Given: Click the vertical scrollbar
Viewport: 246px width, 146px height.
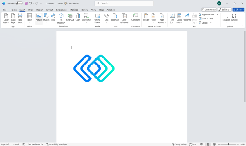Looking at the screenshot, I should pos(245,66).
